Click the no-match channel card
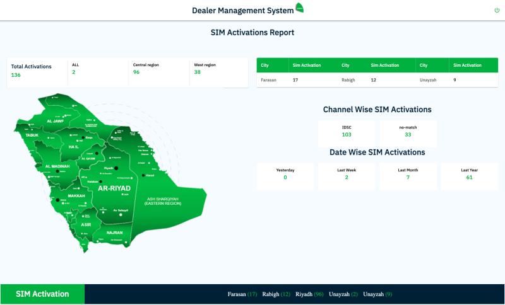Image resolution: width=505 pixels, height=305 pixels. tap(408, 131)
